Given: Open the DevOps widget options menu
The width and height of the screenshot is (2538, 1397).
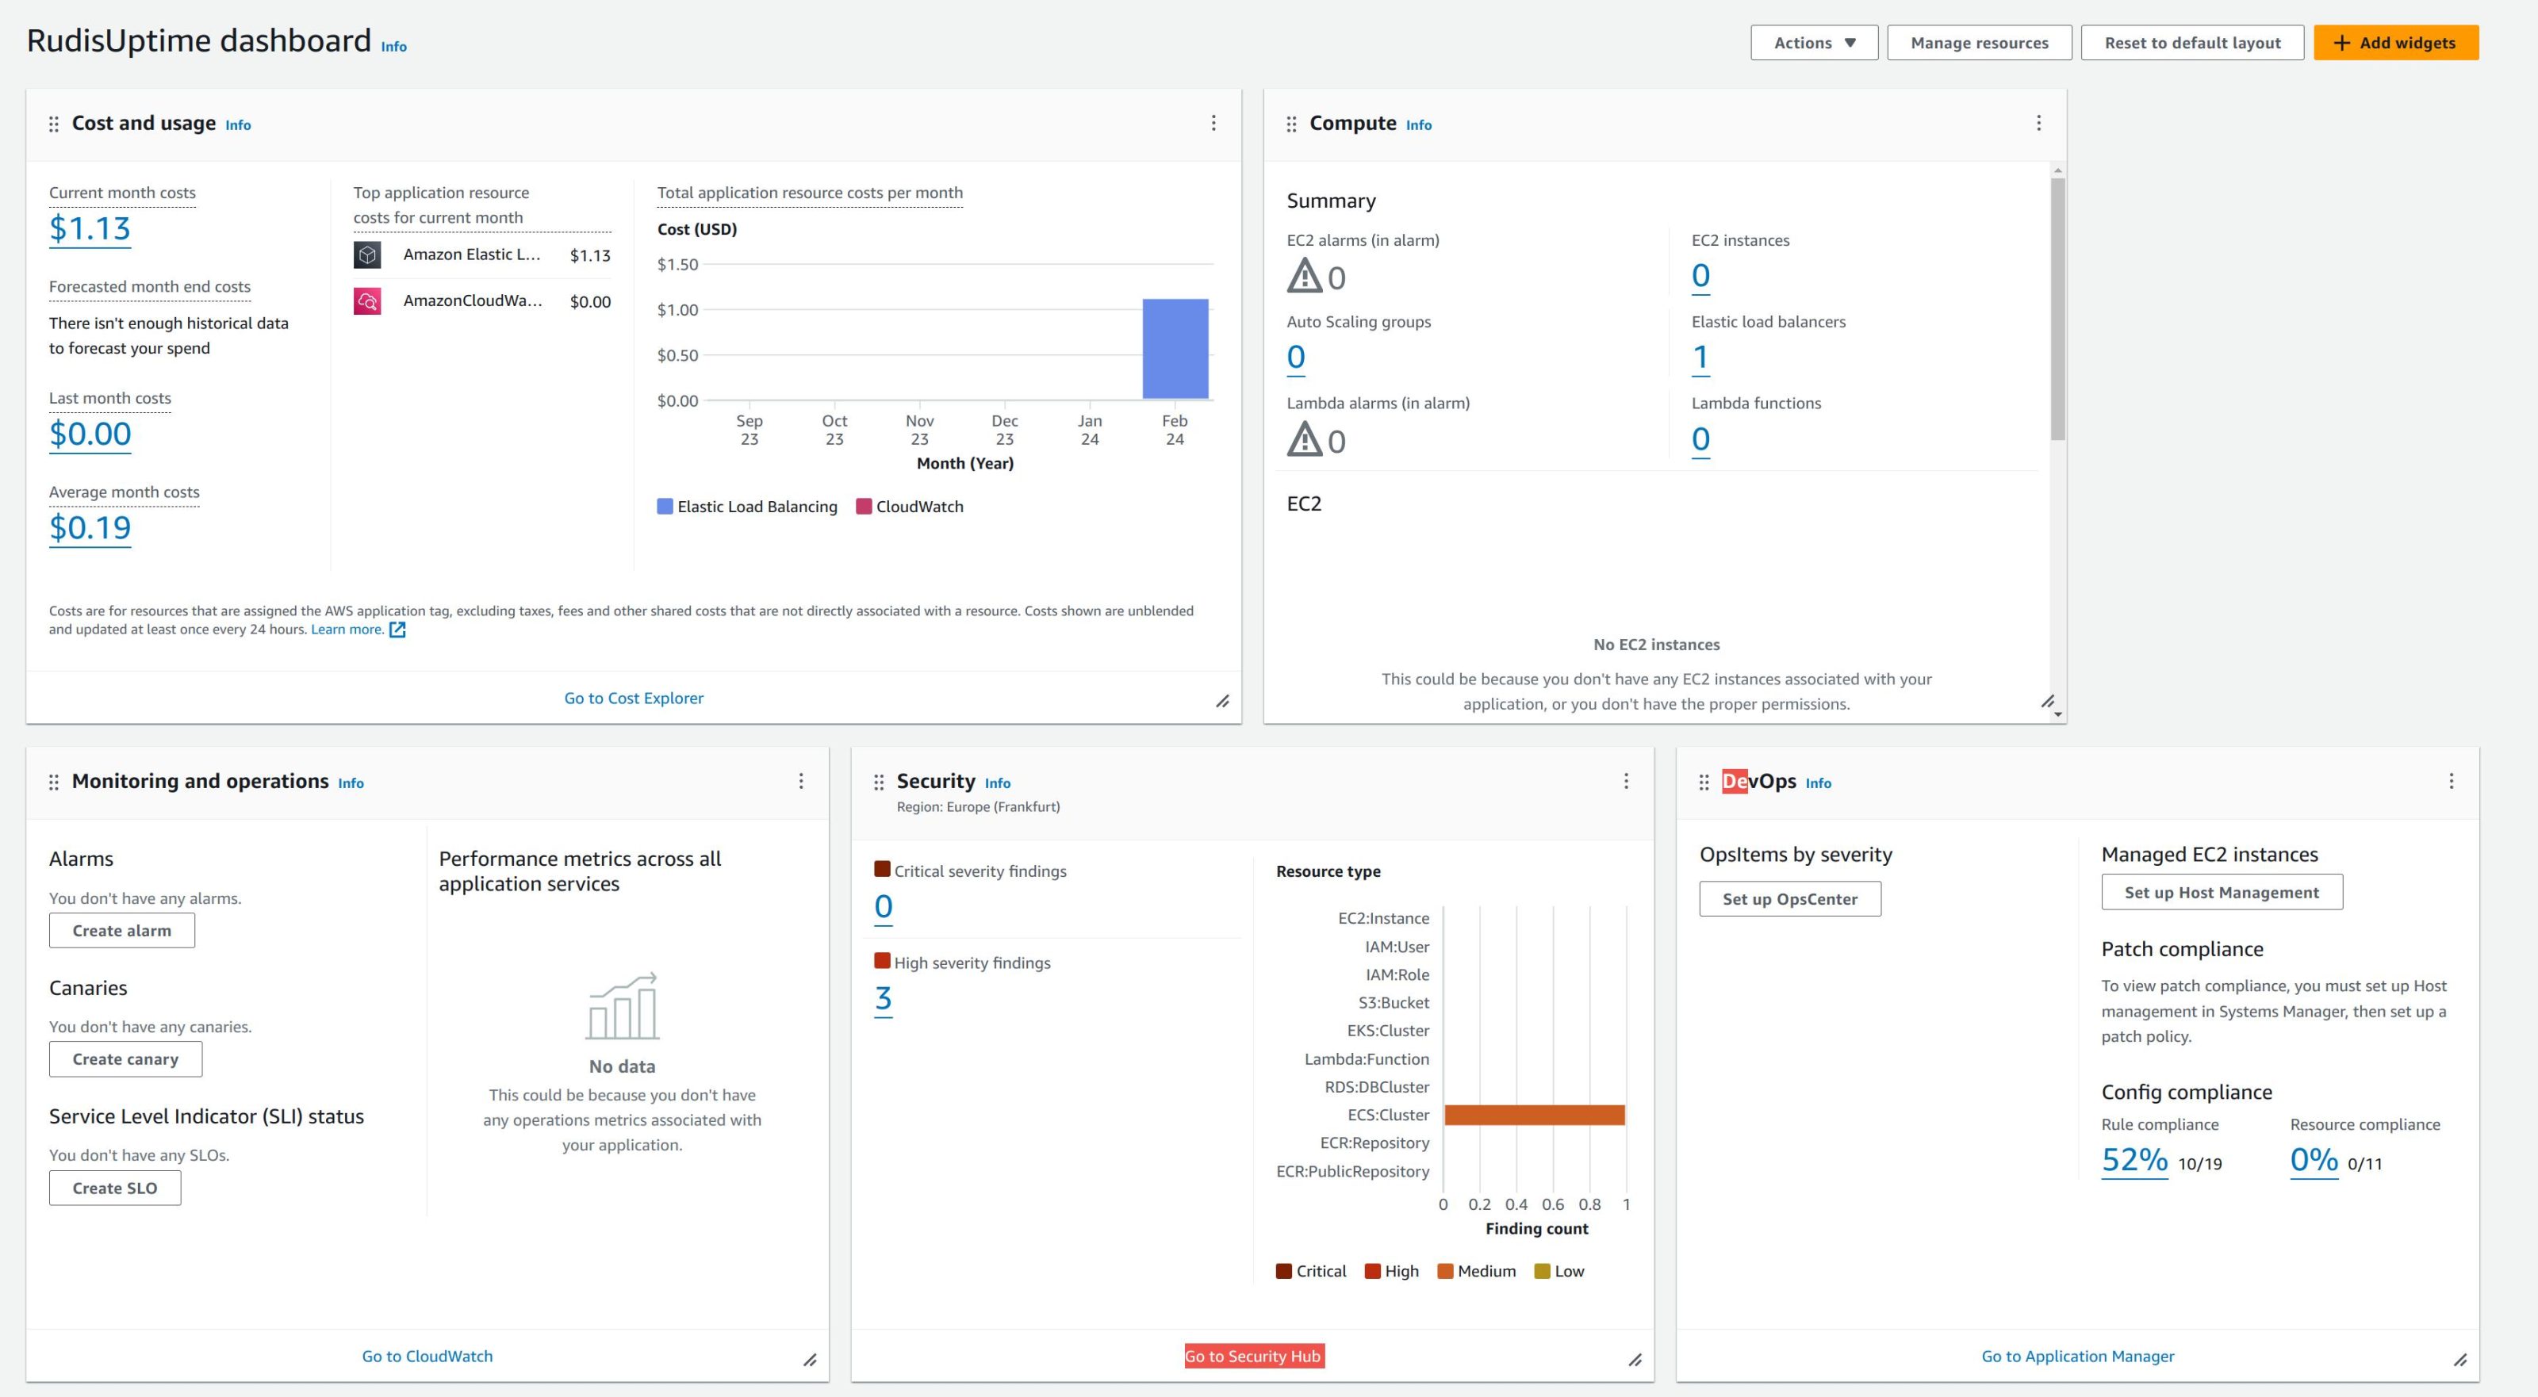Looking at the screenshot, I should pyautogui.click(x=2452, y=781).
